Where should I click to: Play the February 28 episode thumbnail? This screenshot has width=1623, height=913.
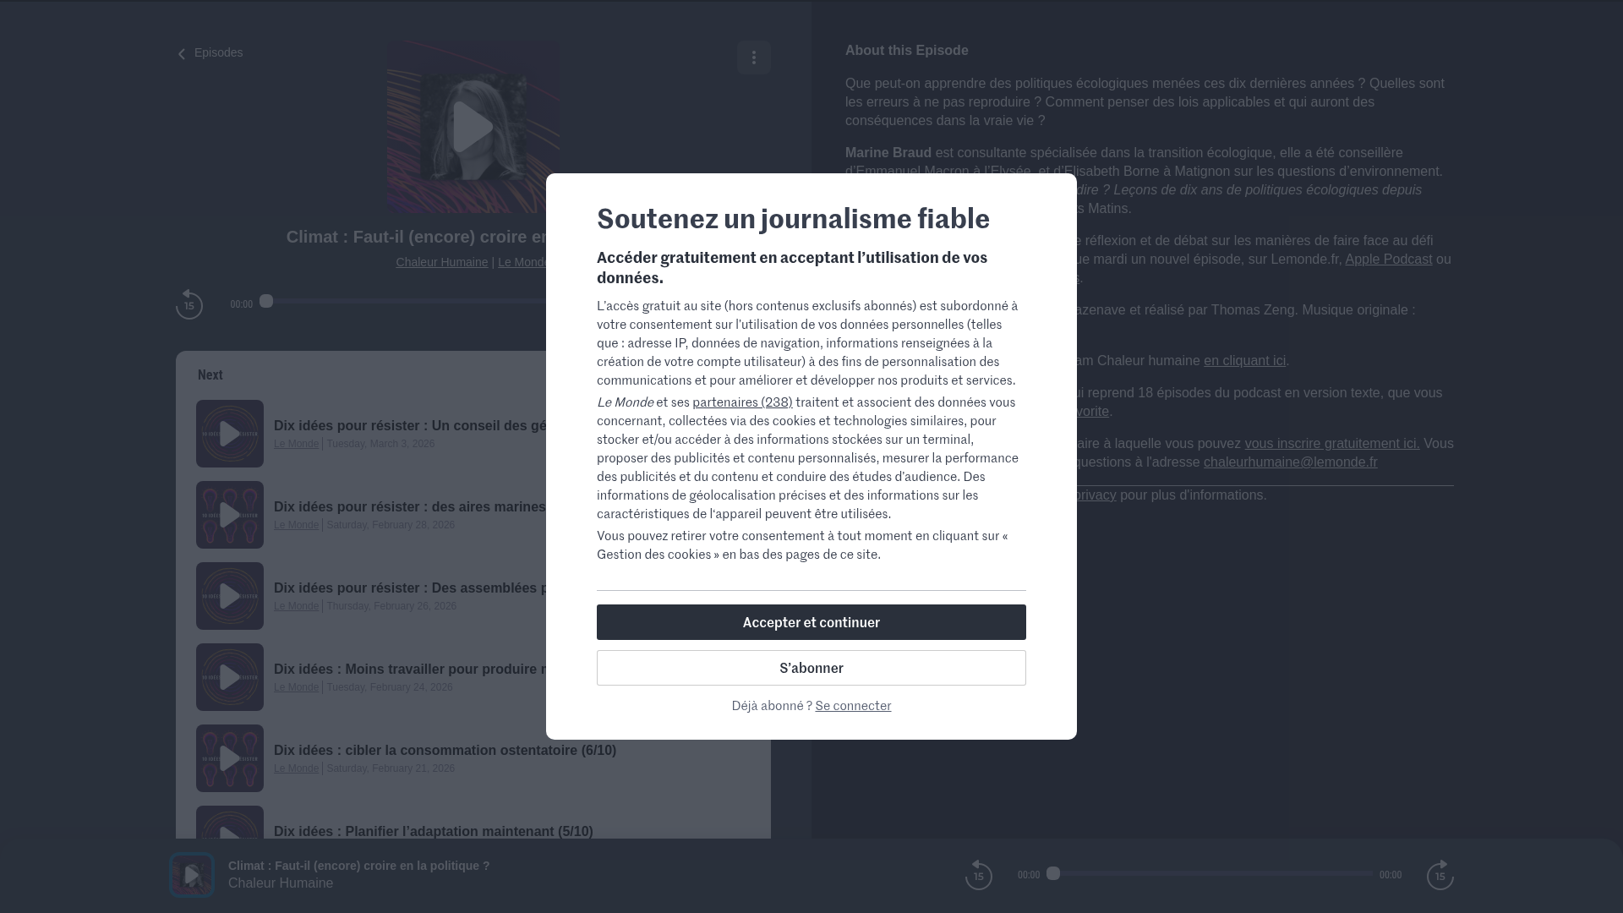[230, 515]
